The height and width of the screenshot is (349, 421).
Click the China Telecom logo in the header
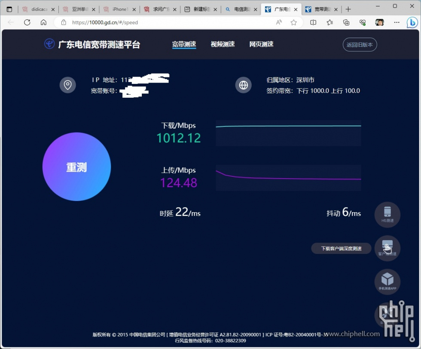[49, 44]
